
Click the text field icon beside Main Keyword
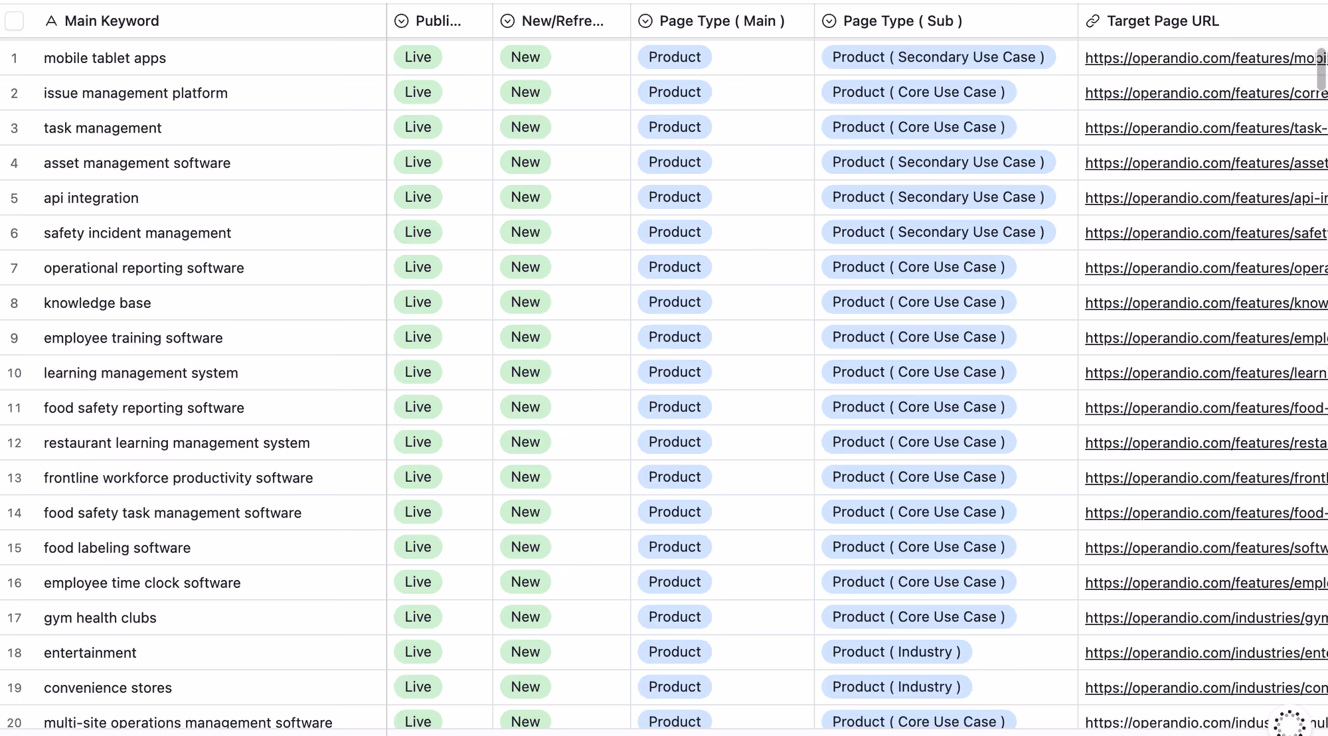pyautogui.click(x=51, y=21)
